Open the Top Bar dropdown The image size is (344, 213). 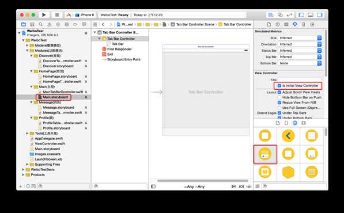point(300,57)
